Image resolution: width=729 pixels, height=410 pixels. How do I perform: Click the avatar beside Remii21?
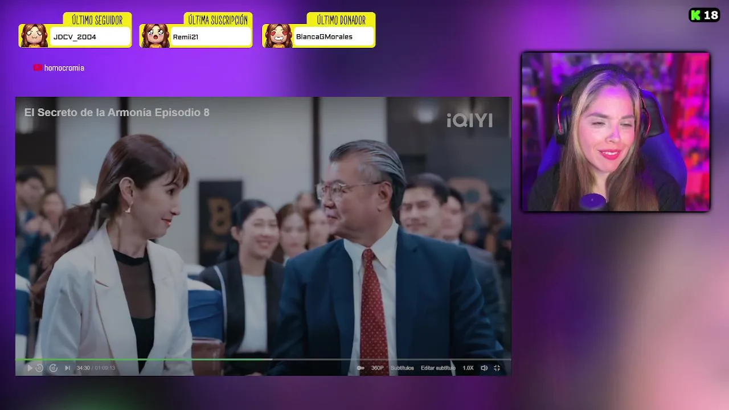tap(155, 36)
